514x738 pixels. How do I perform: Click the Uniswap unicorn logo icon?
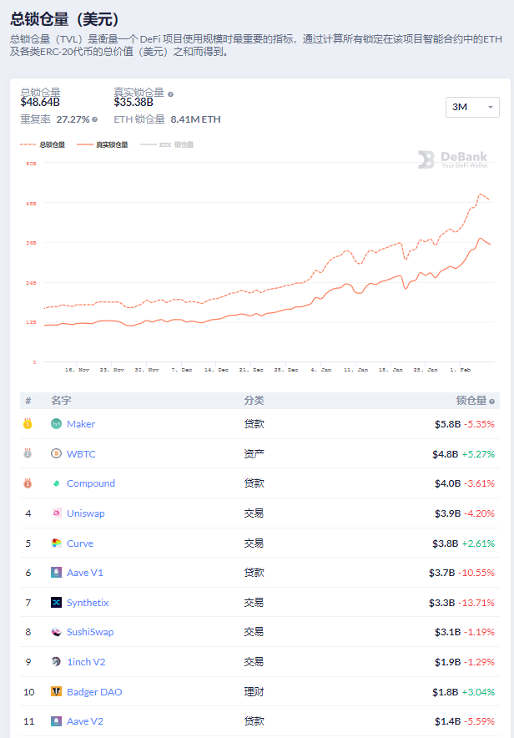pyautogui.click(x=56, y=513)
